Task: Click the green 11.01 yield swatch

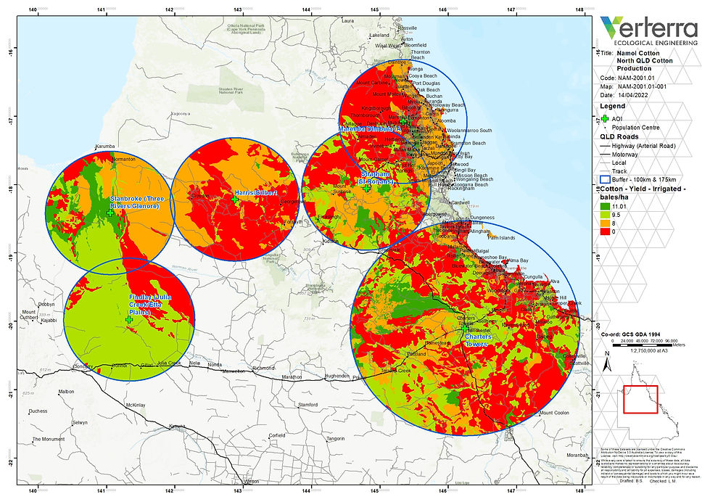Action: pyautogui.click(x=604, y=207)
